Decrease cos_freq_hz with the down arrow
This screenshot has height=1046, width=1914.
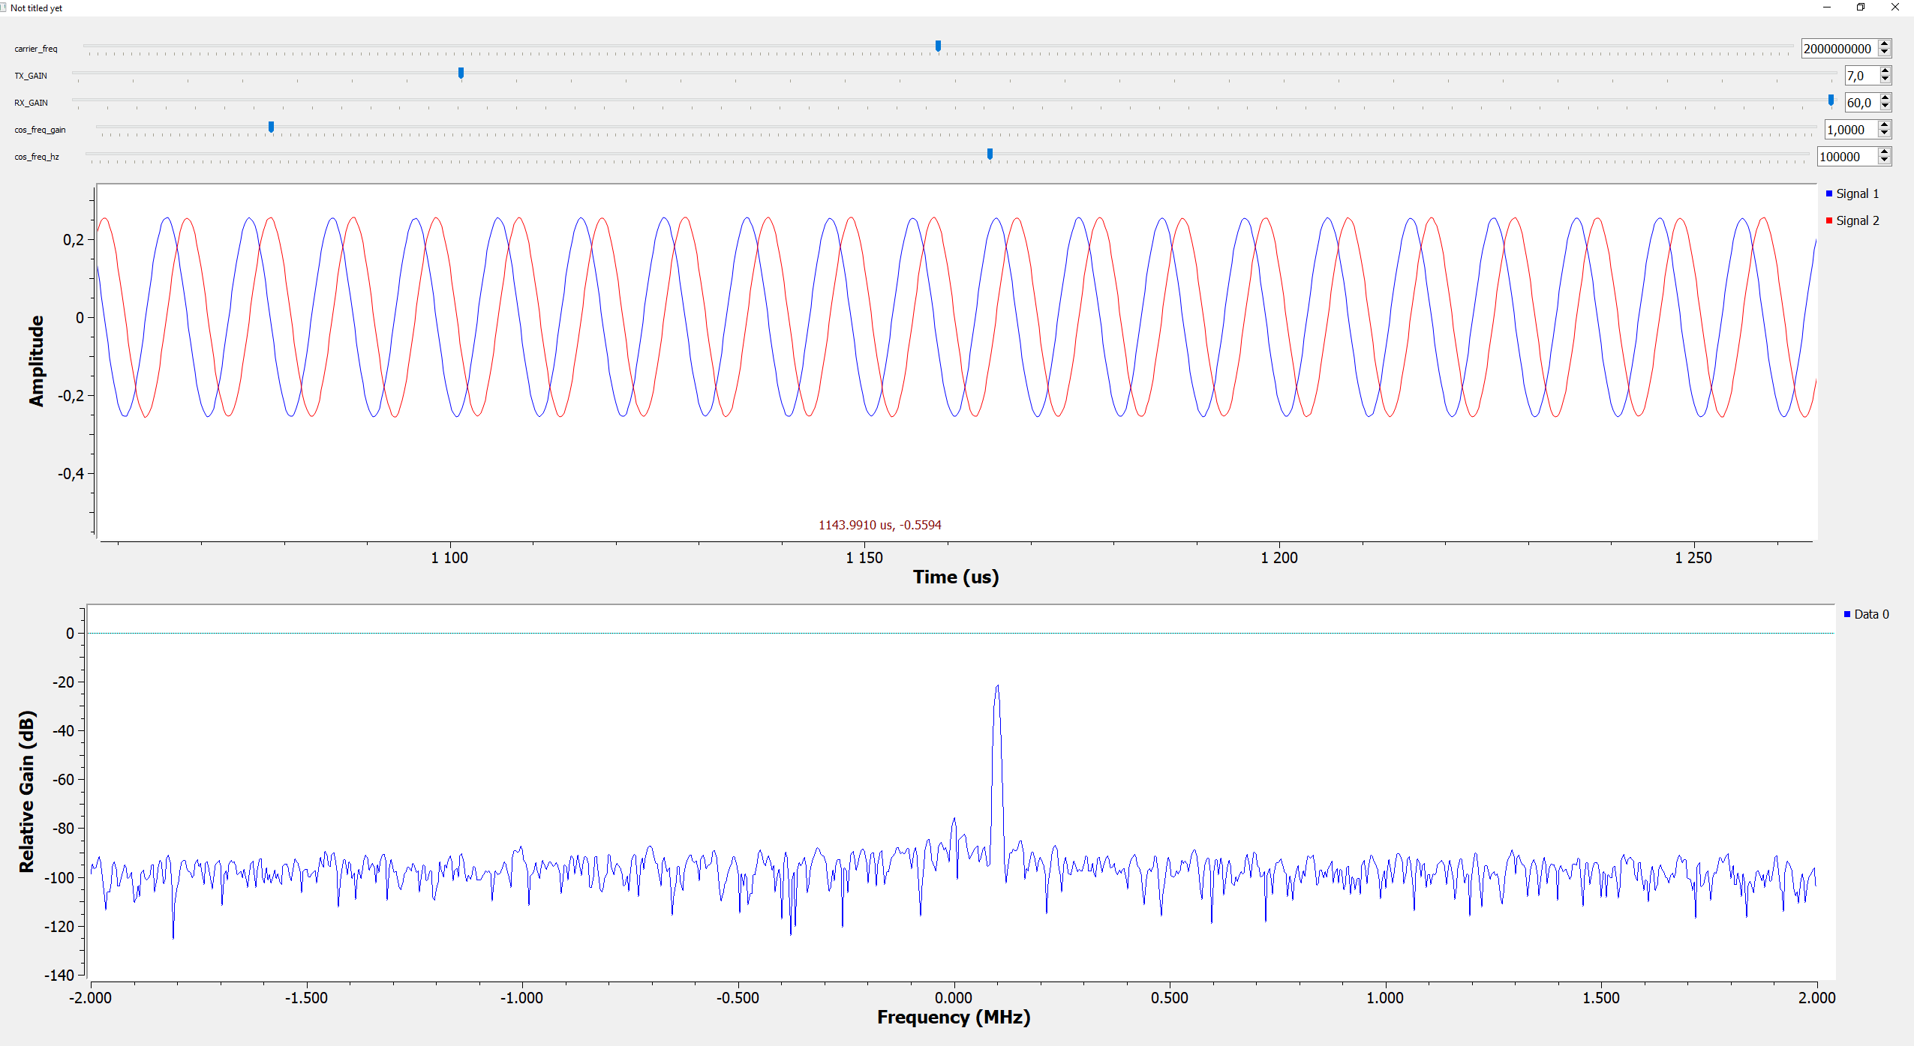1885,160
